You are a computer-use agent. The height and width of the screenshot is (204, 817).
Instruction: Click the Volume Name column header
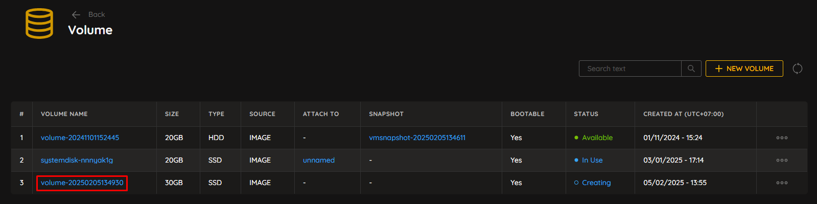click(64, 114)
